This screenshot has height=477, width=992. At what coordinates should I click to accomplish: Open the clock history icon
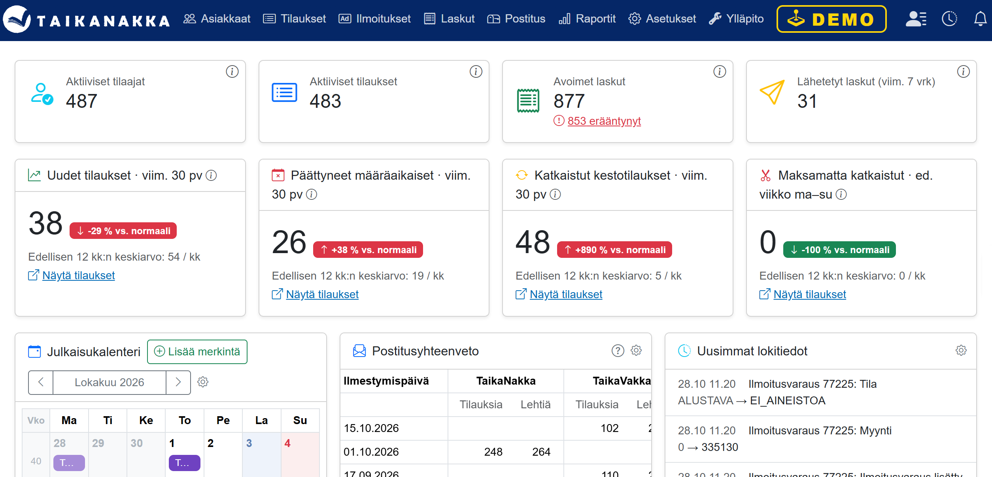pos(949,19)
